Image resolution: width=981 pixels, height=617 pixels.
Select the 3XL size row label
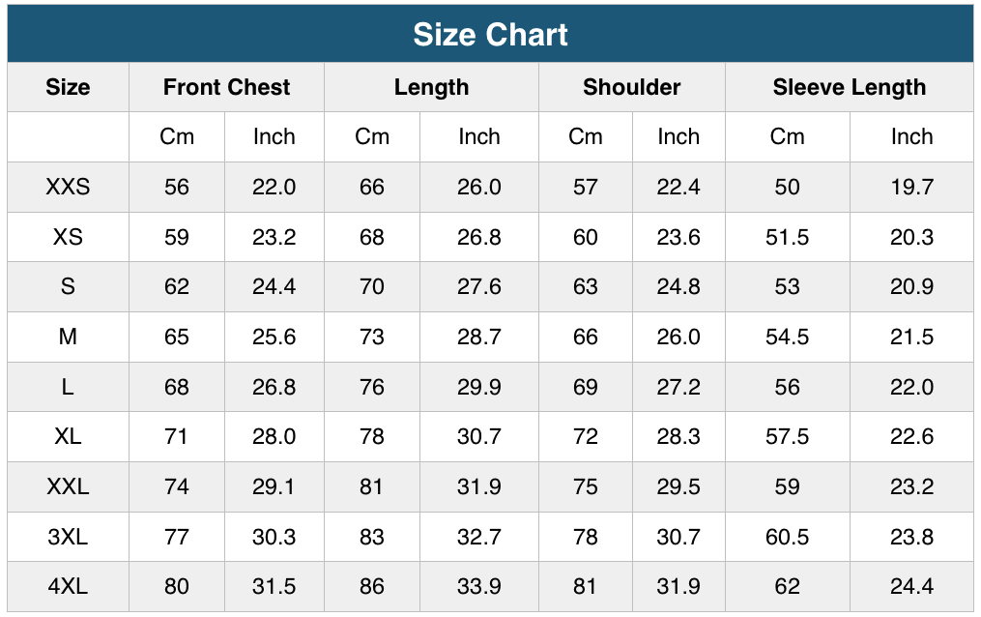68,536
